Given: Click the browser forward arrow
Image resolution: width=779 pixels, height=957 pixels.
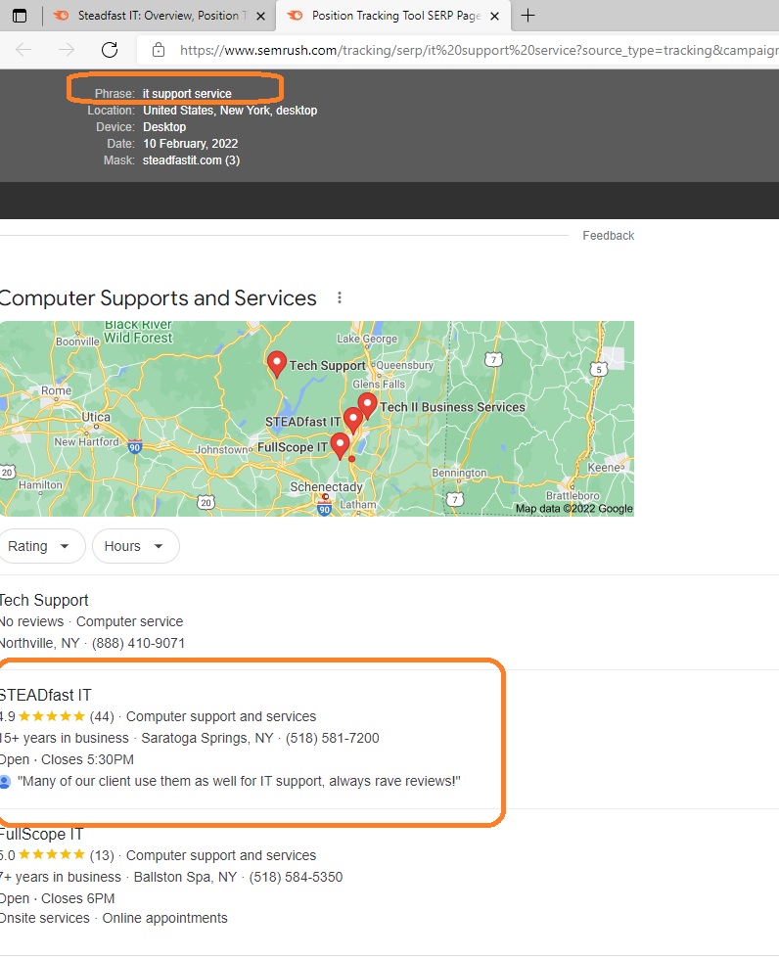Looking at the screenshot, I should [67, 50].
